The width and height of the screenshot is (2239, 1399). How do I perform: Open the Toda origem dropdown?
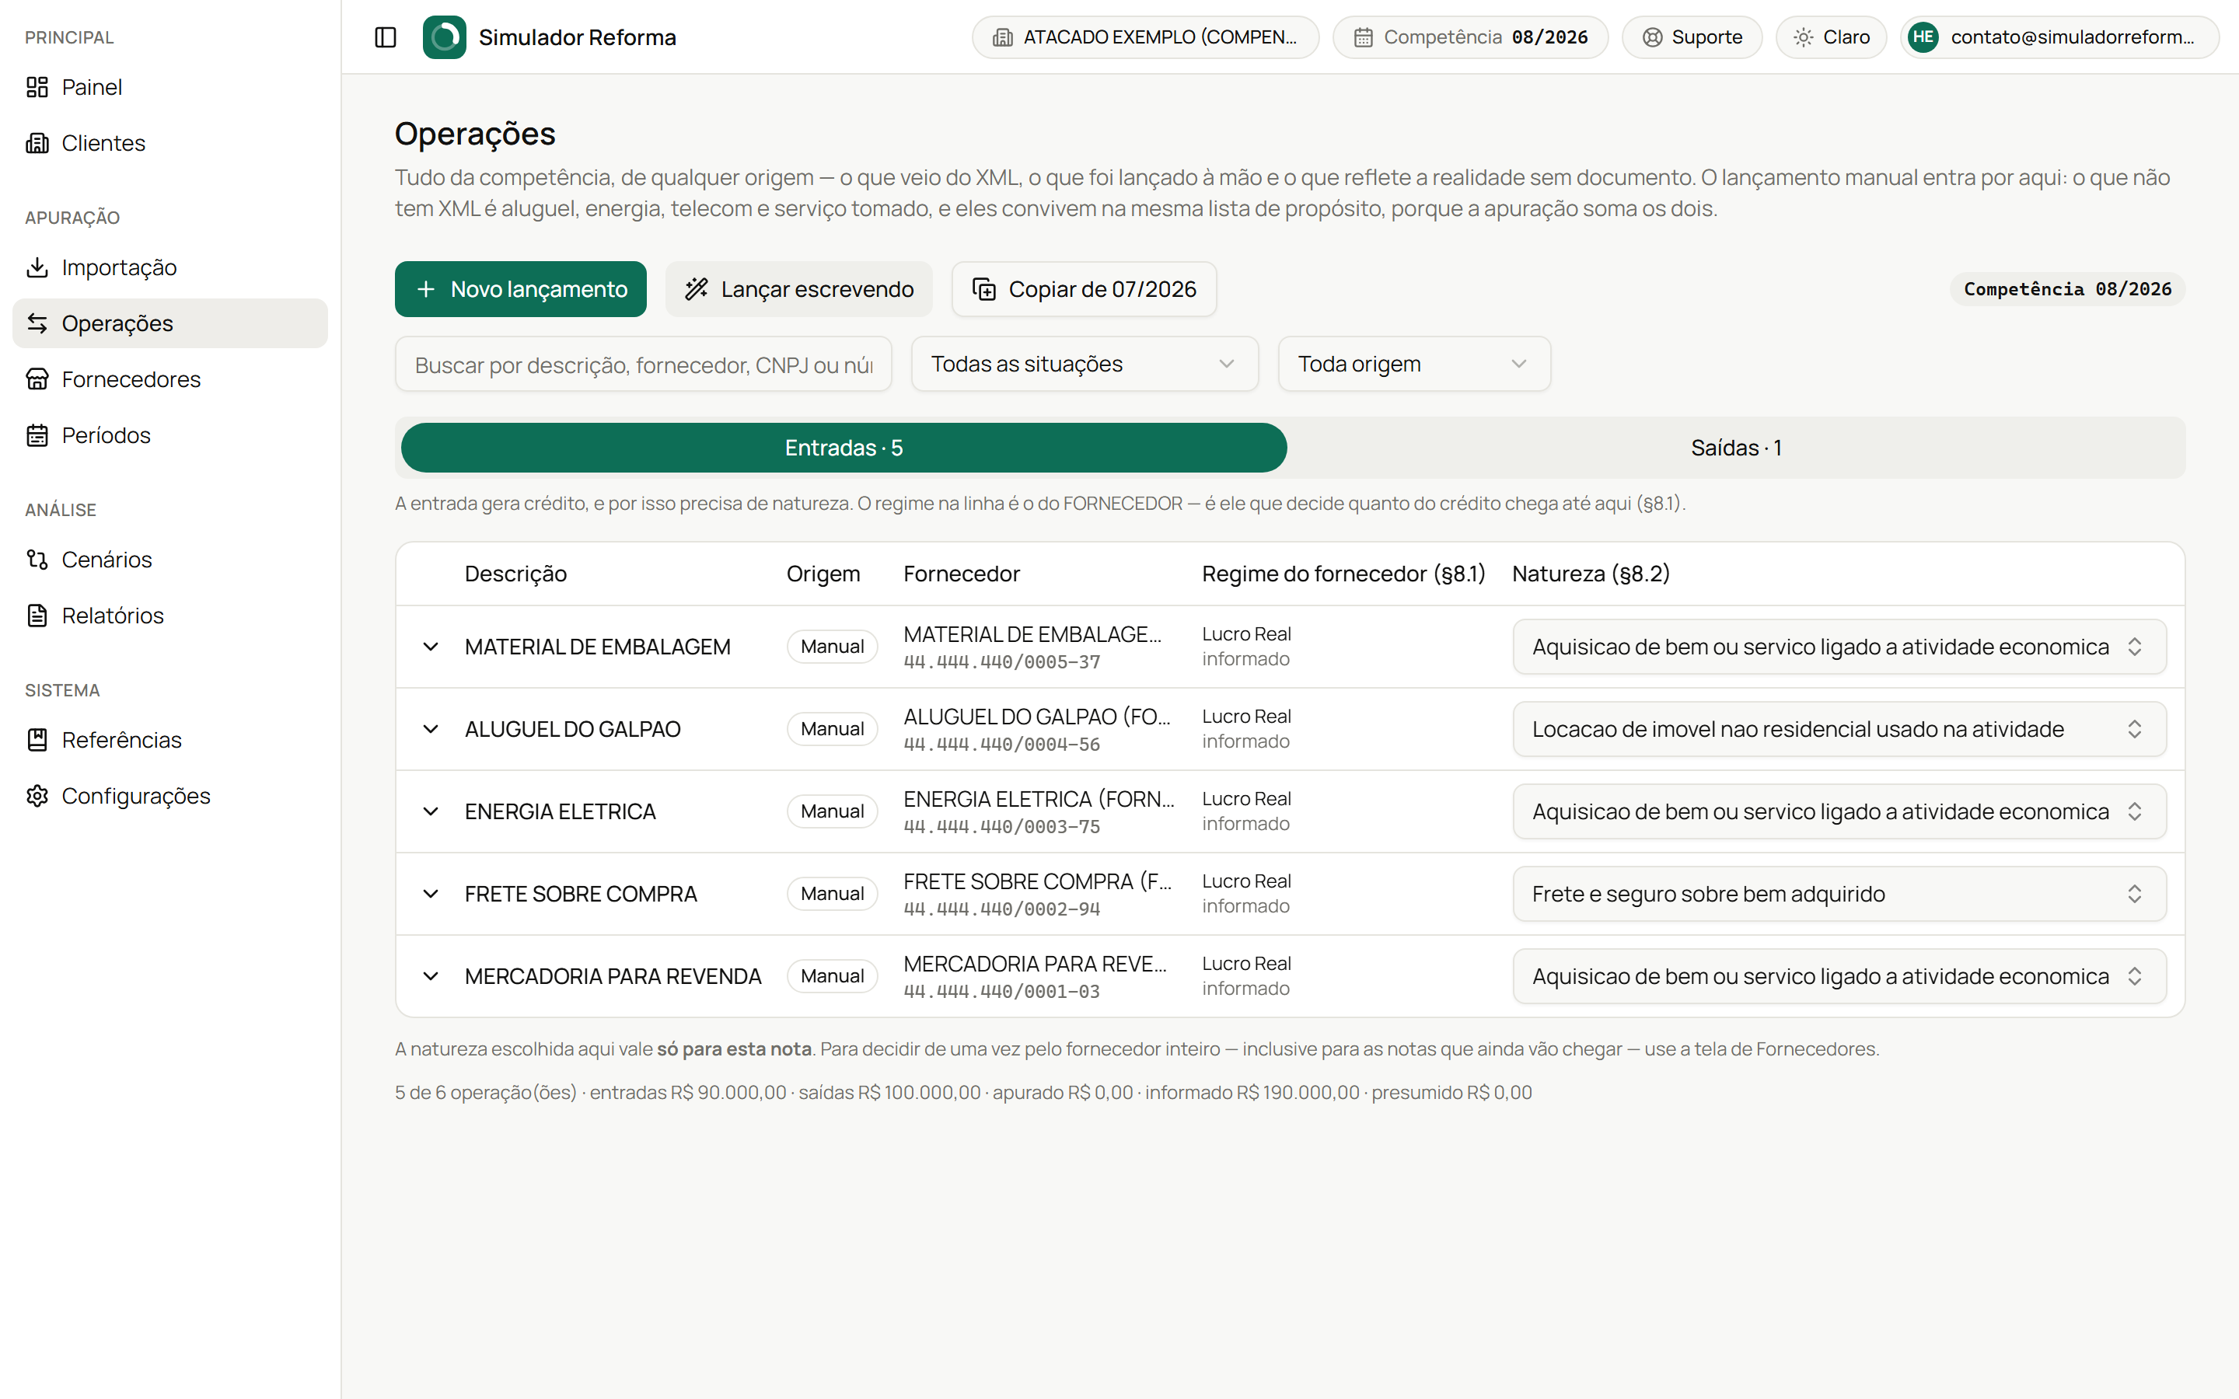(1413, 364)
